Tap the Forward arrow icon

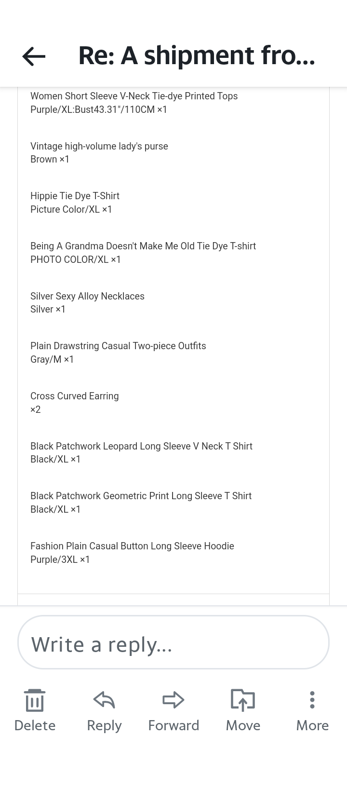point(173,700)
